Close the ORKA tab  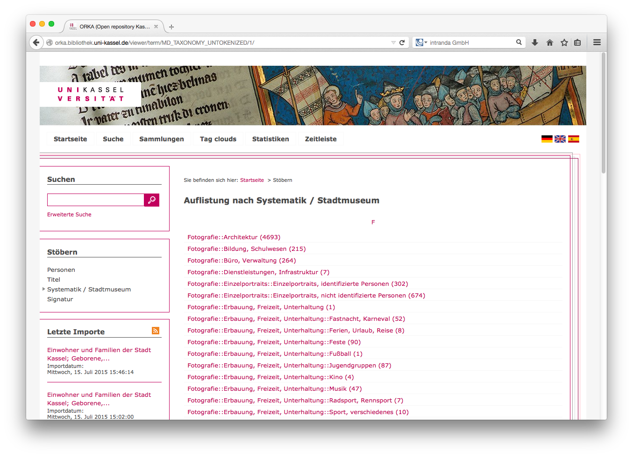pos(156,27)
